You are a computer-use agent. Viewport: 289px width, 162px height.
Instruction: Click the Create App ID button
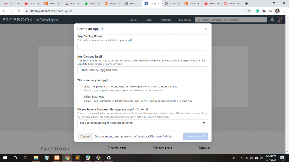click(195, 136)
